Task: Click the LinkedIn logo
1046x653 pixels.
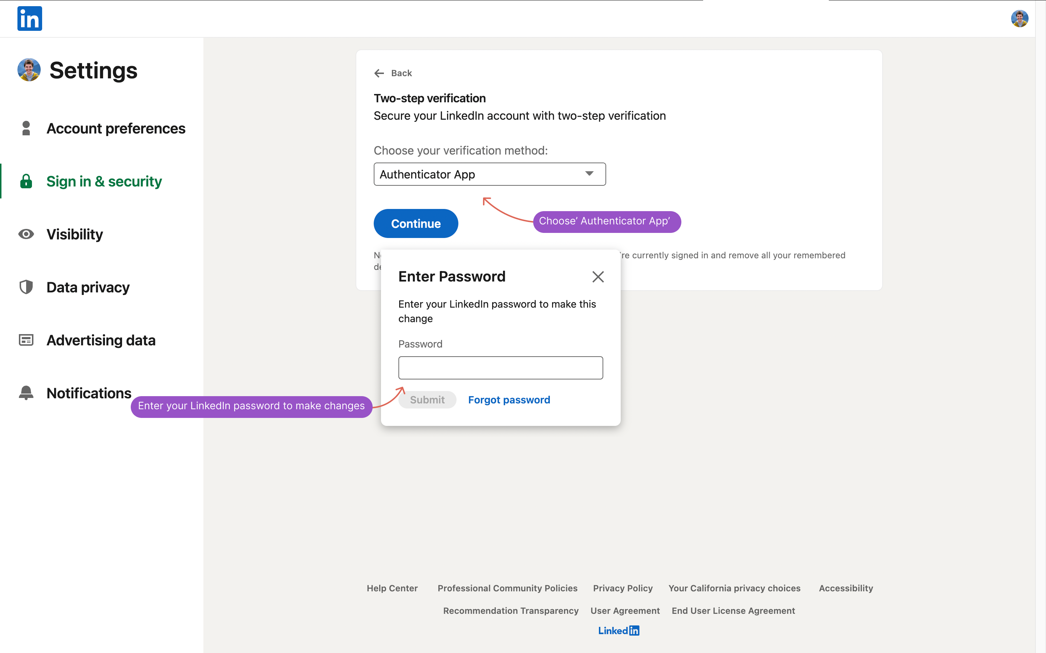Action: 29,19
